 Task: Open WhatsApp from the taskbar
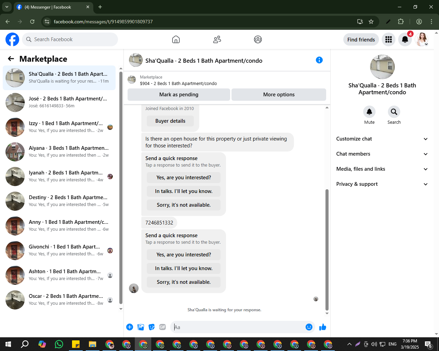[x=59, y=344]
